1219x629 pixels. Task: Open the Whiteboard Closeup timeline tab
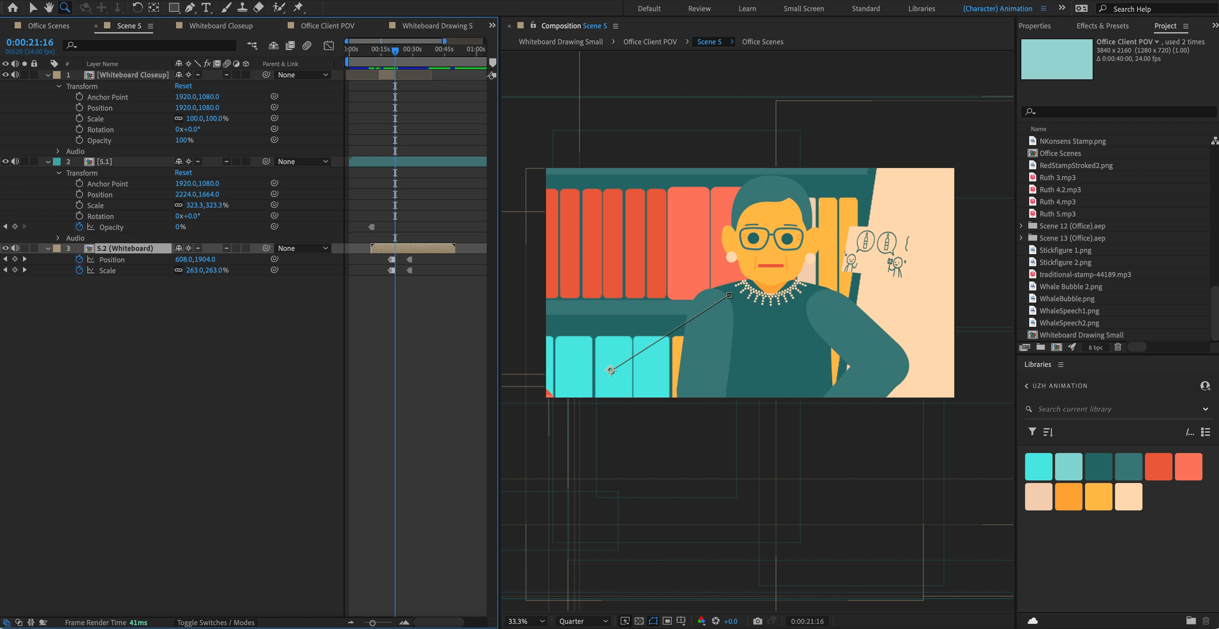[220, 26]
